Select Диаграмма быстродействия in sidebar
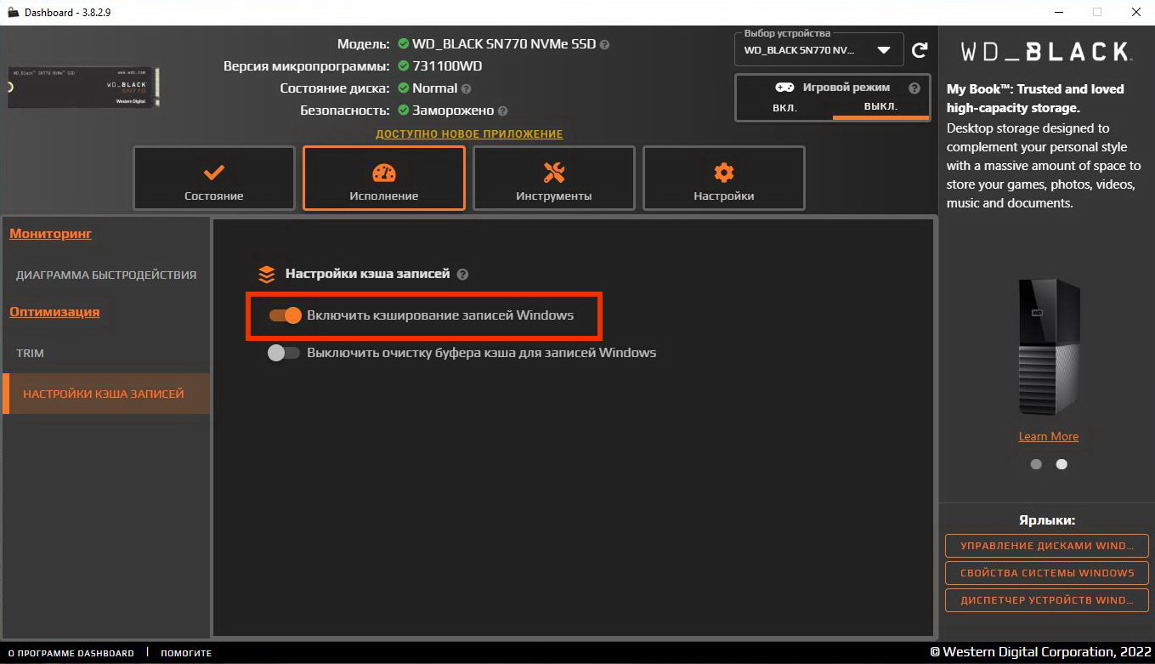 coord(106,275)
